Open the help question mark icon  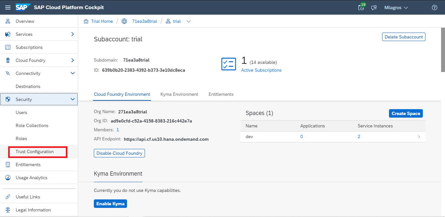click(x=434, y=7)
